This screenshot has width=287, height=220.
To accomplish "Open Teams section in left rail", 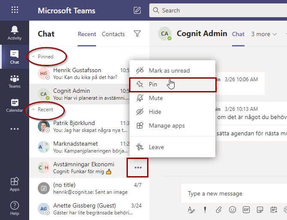I will pyautogui.click(x=15, y=81).
